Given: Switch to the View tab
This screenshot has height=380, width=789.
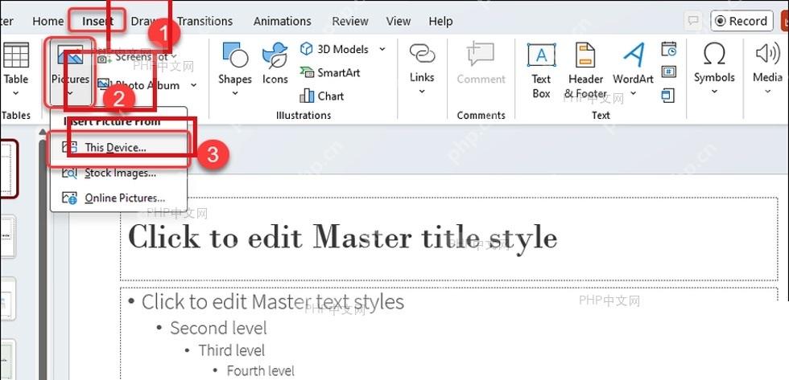Looking at the screenshot, I should [x=399, y=21].
